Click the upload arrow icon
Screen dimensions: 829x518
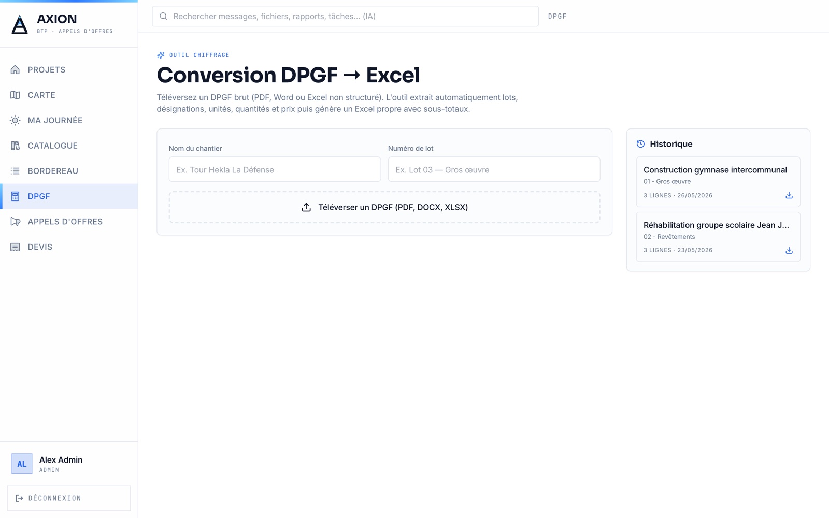pos(306,207)
